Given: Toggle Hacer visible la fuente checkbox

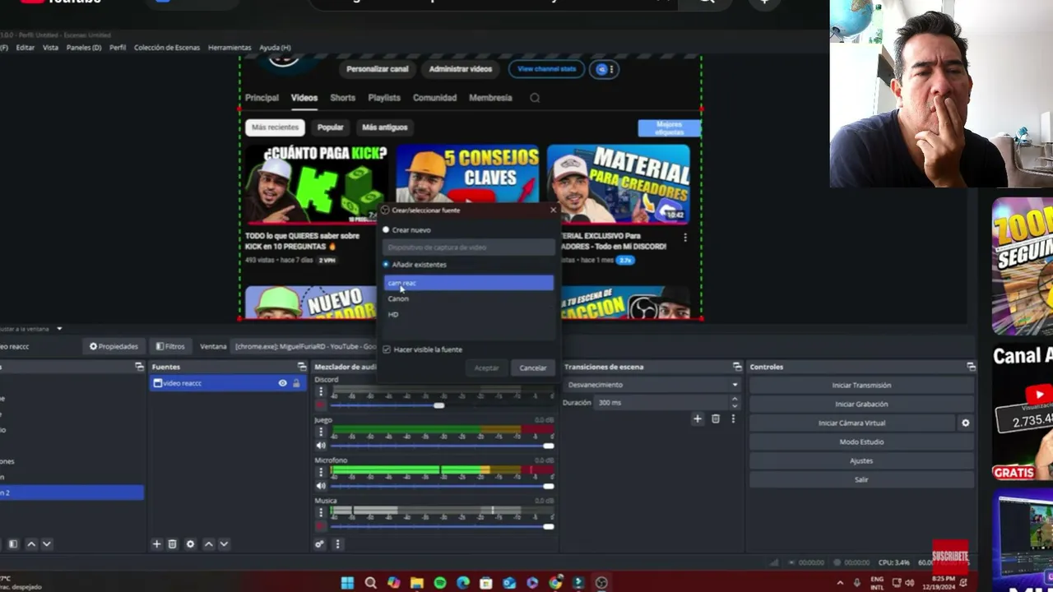Looking at the screenshot, I should (387, 349).
